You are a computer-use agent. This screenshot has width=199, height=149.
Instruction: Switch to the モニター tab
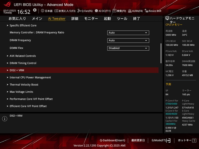tap(91, 19)
